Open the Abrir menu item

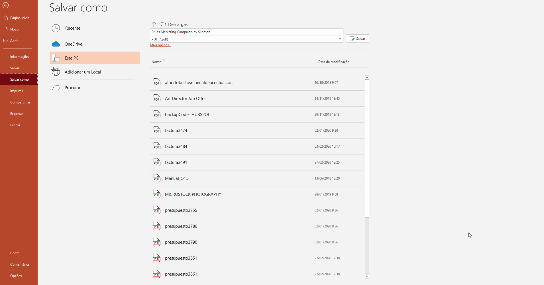19,41
